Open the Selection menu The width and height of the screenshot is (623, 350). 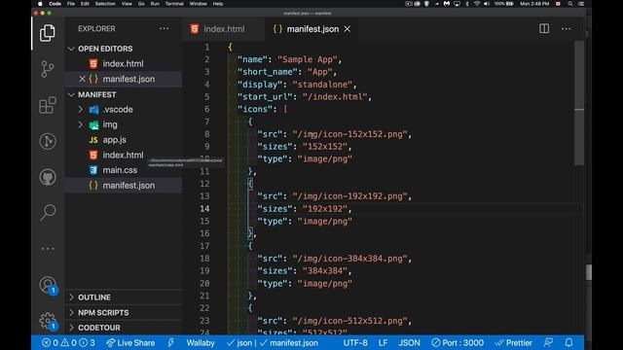click(105, 4)
